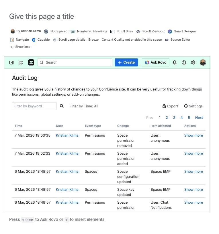Go to audit log page 4
Image resolution: width=219 pixels, height=234 pixels.
(181, 118)
